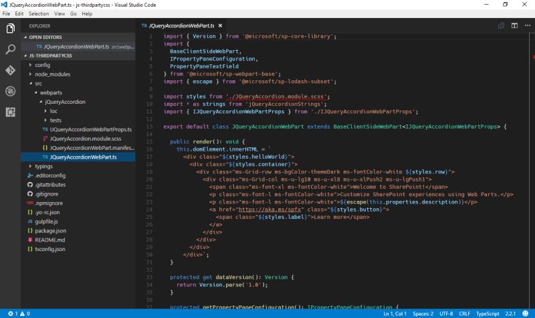The image size is (535, 318).
Task: Open JQueryAccordion.module.scss file
Action: [78, 139]
